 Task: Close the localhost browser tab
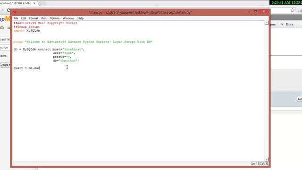click(34, 3)
